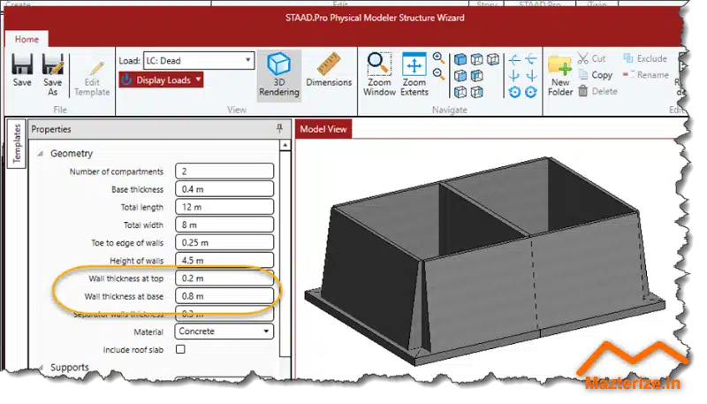Click the right circular spin view icon

[x=531, y=92]
